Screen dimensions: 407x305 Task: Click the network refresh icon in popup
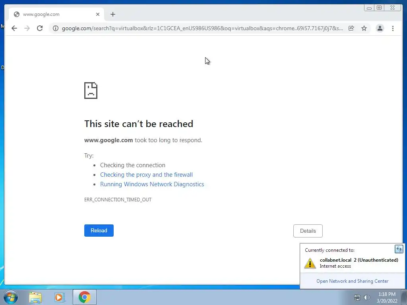[x=399, y=249]
